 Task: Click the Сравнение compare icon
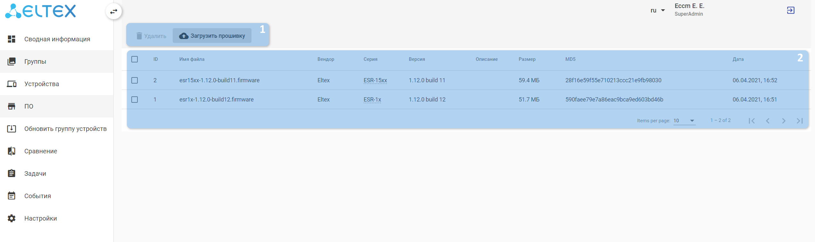click(12, 151)
